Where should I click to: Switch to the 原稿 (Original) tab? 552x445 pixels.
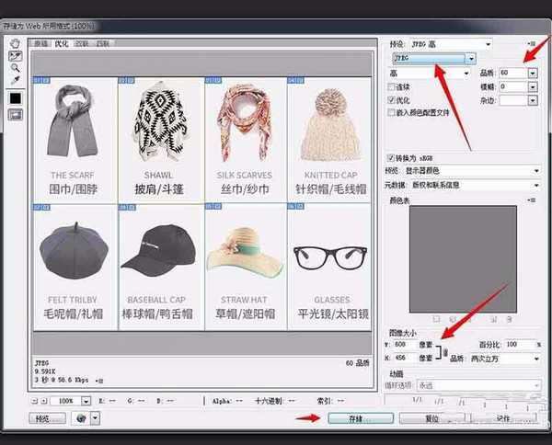(x=40, y=43)
